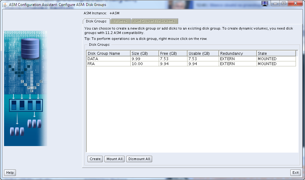Click MOUNTED state in FRA row
This screenshot has height=180, width=305.
pyautogui.click(x=276, y=64)
